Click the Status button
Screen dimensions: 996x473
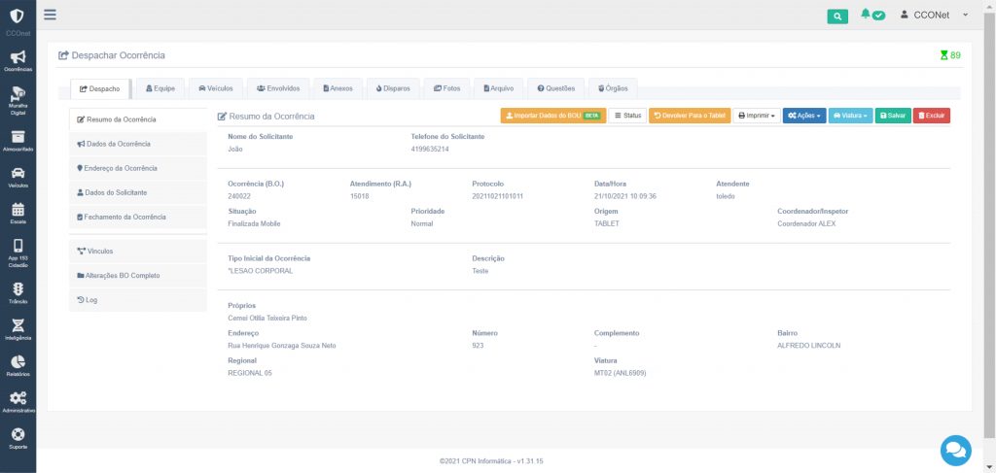(x=627, y=116)
